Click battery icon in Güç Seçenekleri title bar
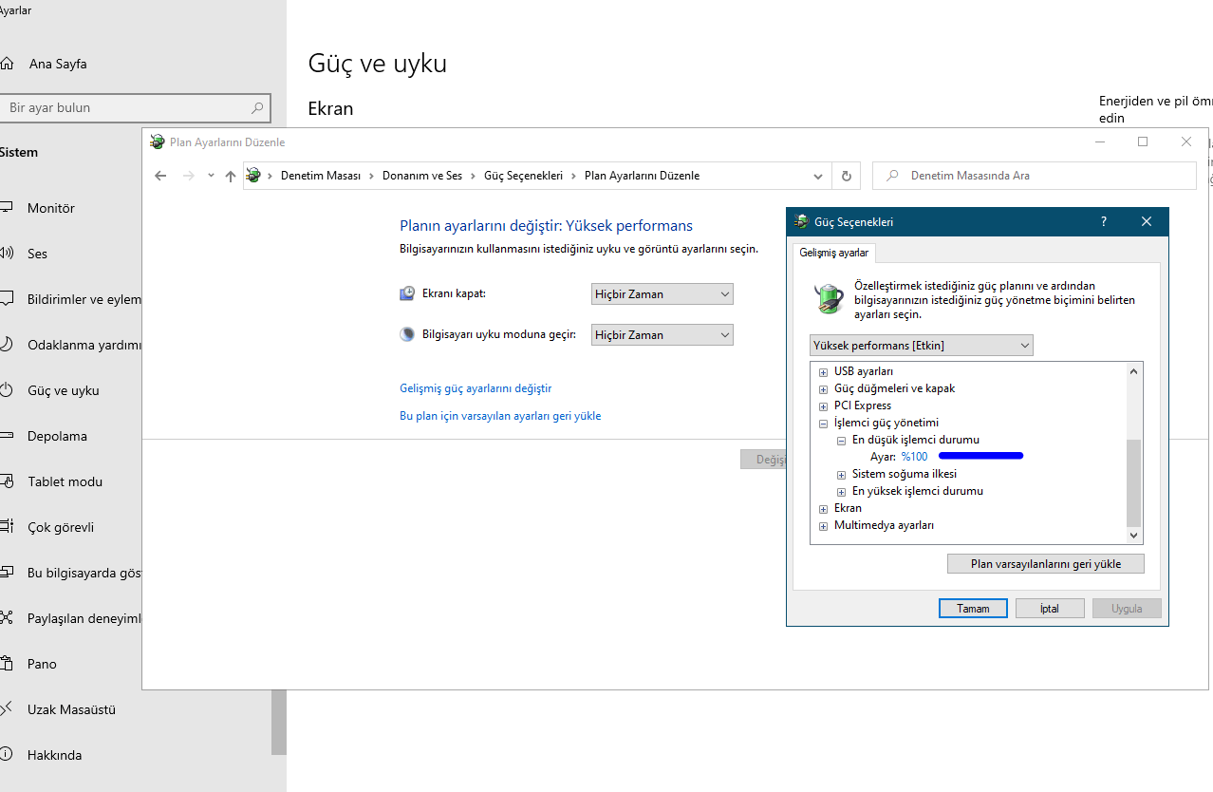This screenshot has width=1213, height=792. 802,221
